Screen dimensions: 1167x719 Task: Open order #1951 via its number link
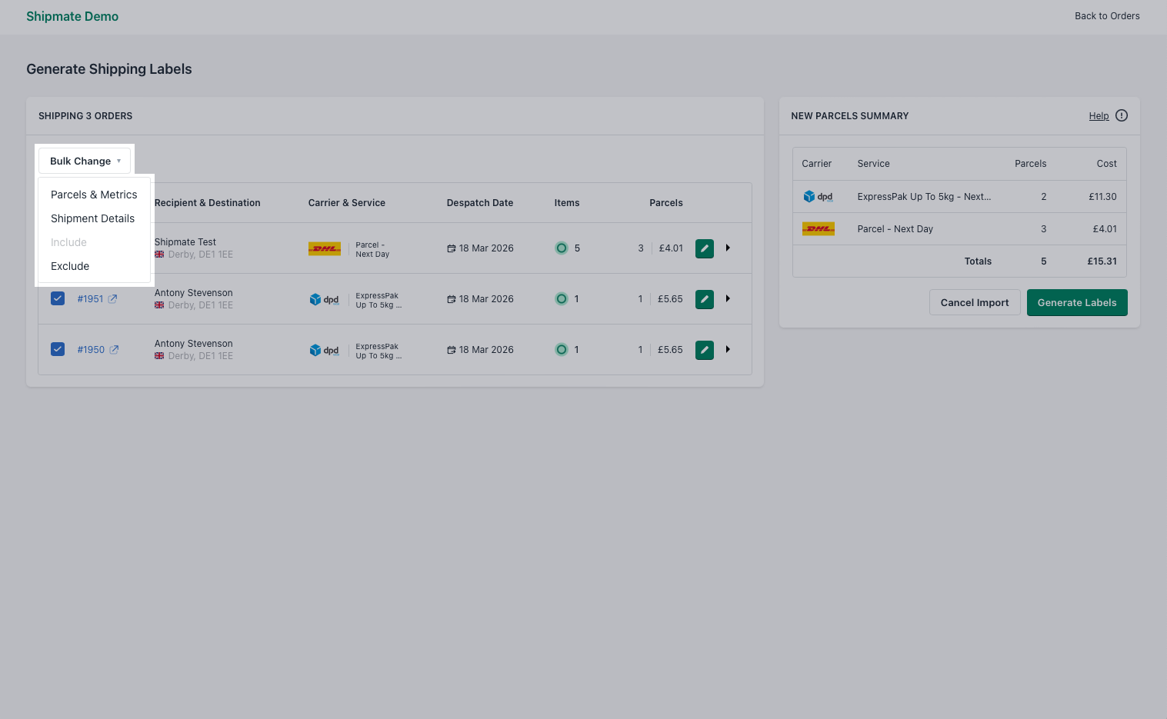pyautogui.click(x=90, y=298)
